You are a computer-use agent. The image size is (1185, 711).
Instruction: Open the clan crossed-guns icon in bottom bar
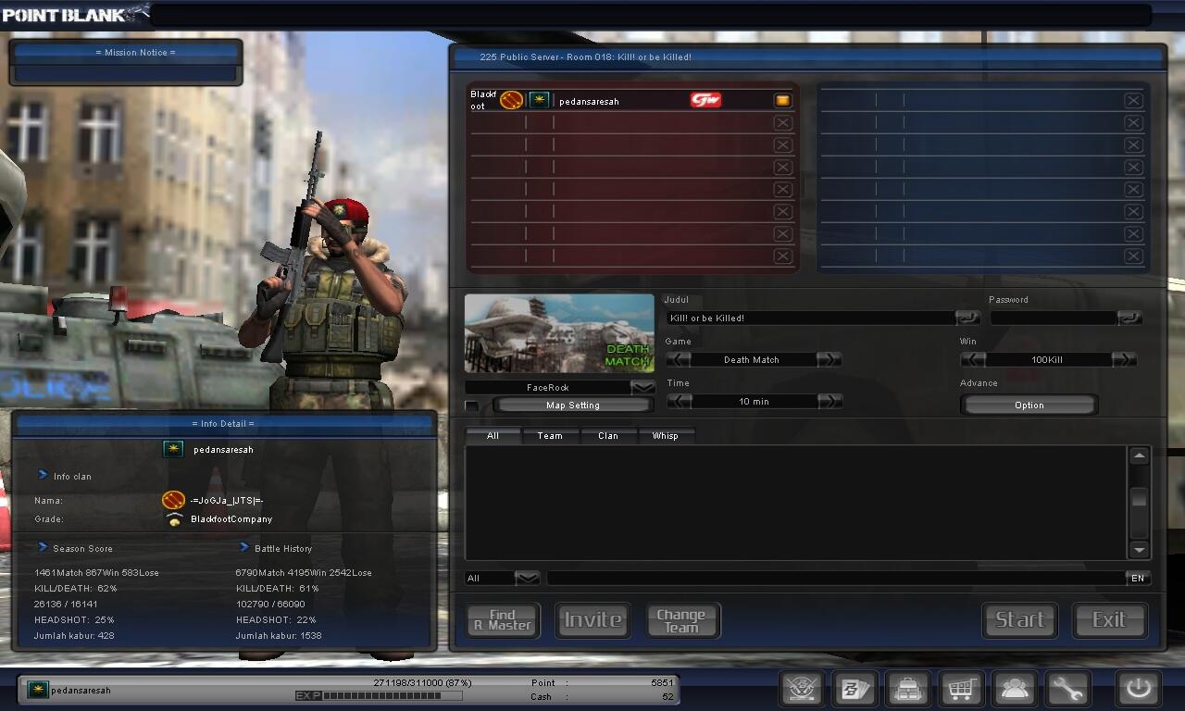tap(803, 690)
